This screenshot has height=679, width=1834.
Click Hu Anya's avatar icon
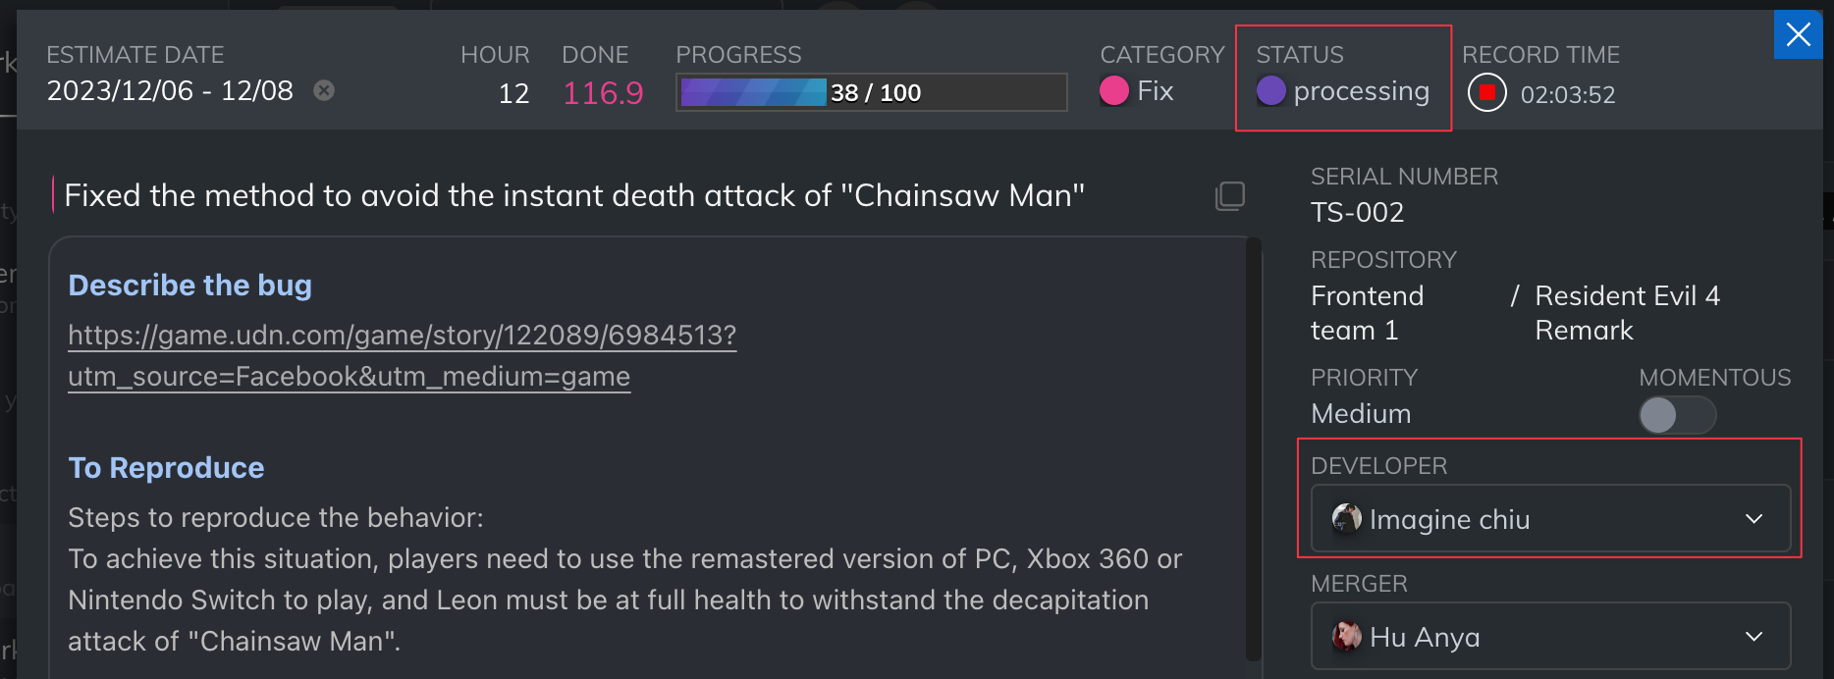coord(1346,637)
